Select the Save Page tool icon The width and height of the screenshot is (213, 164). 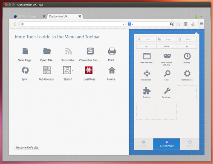coord(25,51)
